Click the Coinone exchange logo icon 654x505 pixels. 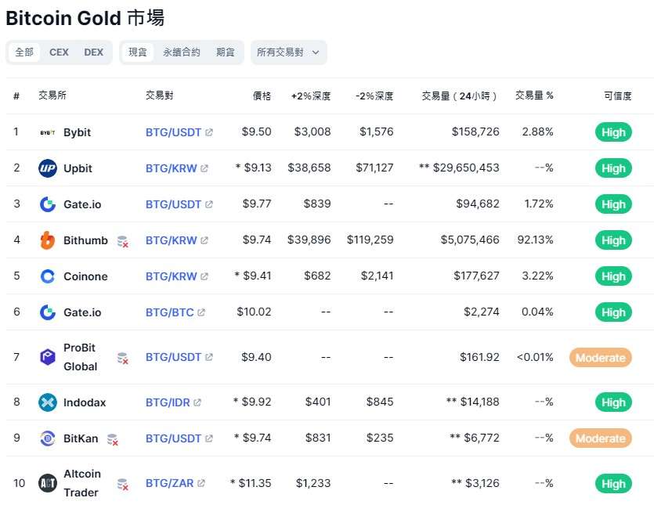47,276
